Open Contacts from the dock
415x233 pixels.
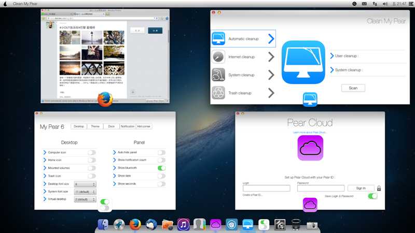[x=199, y=225]
